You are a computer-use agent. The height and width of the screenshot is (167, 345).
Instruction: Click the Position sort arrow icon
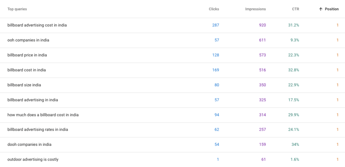(x=320, y=9)
